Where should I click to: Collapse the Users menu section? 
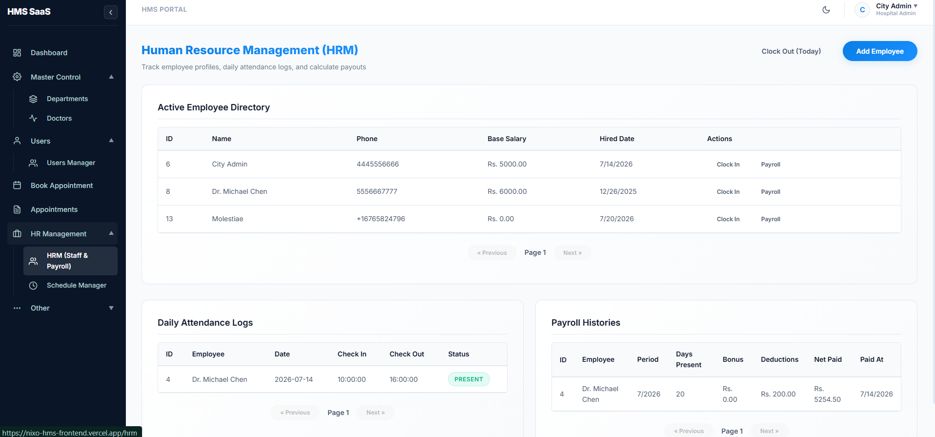pos(111,141)
